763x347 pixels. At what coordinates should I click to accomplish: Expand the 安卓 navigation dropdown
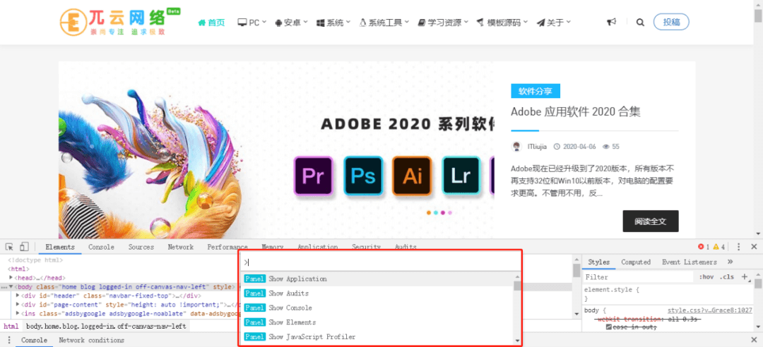tap(292, 23)
